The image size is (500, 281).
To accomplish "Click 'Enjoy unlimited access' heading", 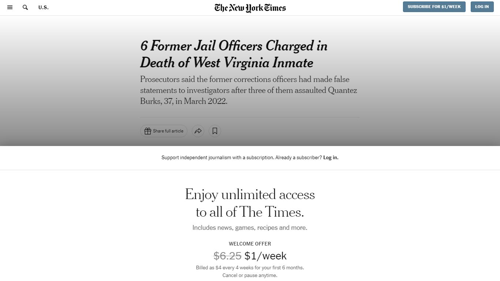I will tap(250, 203).
